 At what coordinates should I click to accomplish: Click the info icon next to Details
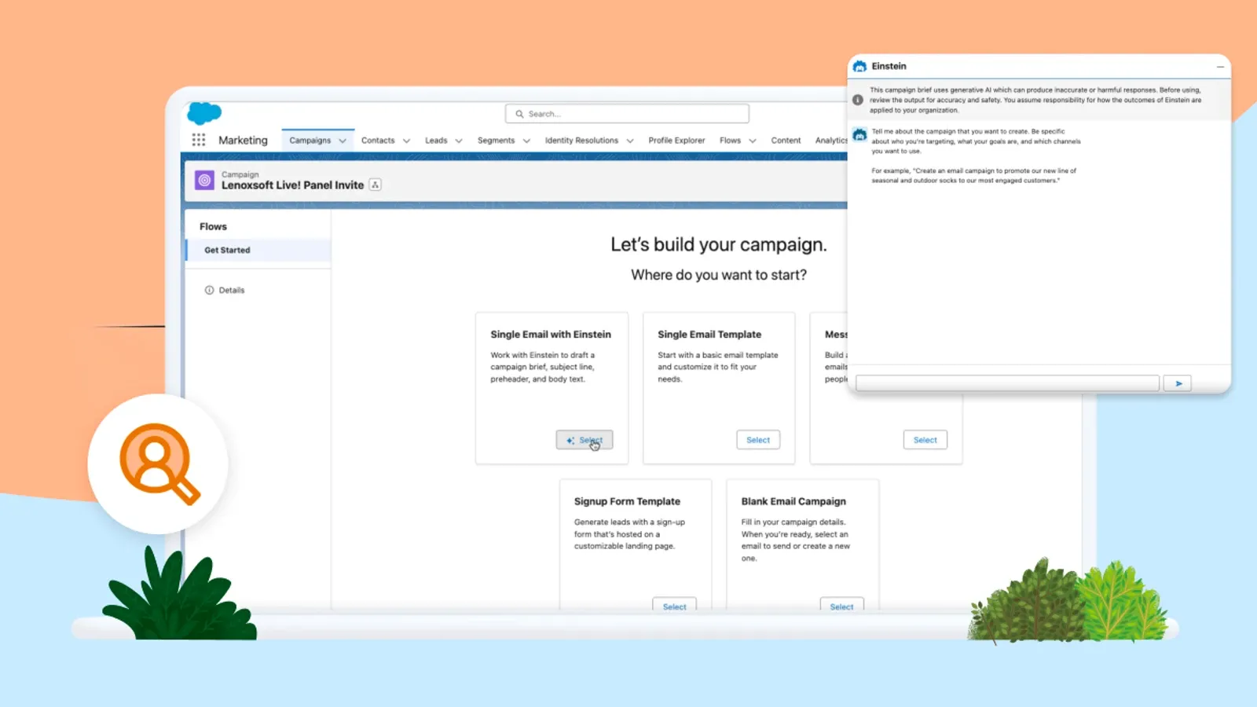[209, 290]
